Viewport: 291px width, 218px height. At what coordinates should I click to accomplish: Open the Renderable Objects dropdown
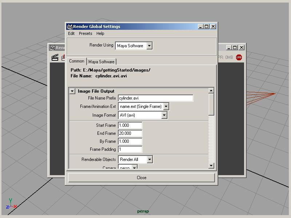click(135, 160)
